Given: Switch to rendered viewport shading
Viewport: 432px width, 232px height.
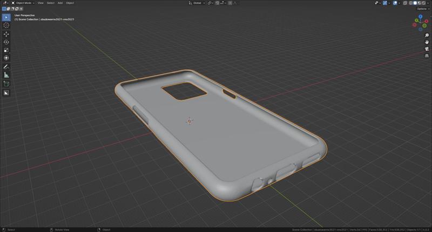Looking at the screenshot, I should tap(424, 3).
